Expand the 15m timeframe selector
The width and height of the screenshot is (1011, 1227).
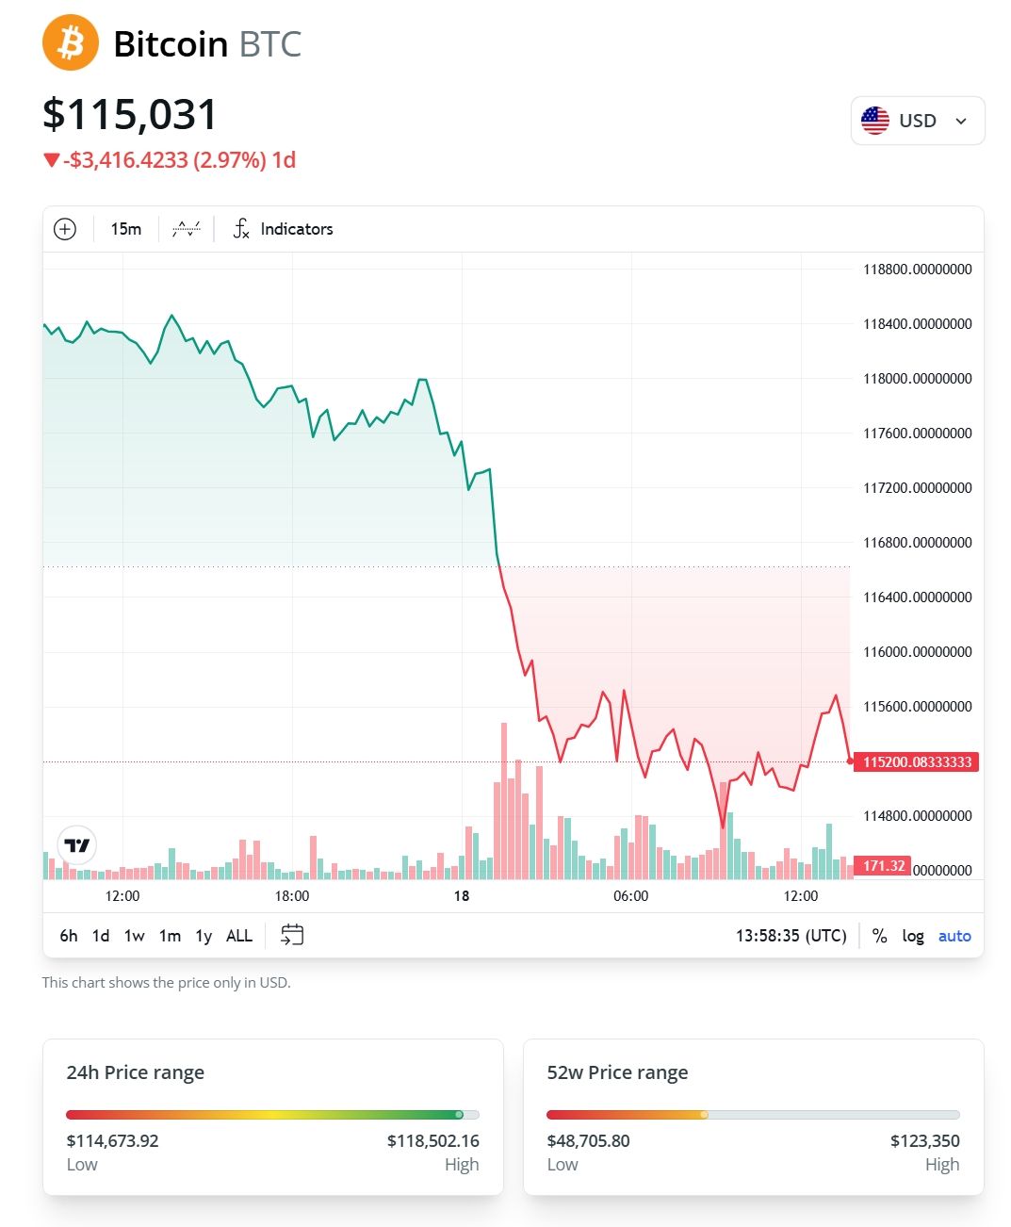[x=125, y=228]
